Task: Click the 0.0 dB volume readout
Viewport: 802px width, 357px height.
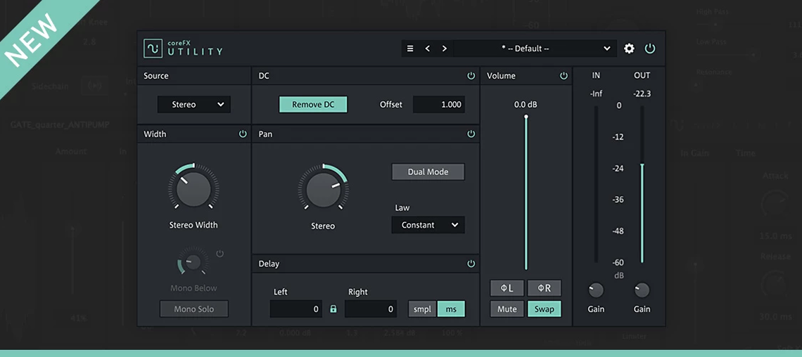Action: (x=526, y=104)
